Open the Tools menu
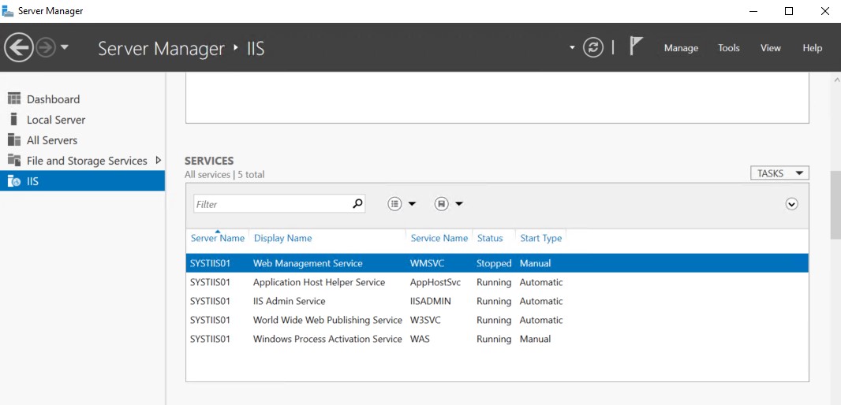 coord(728,48)
